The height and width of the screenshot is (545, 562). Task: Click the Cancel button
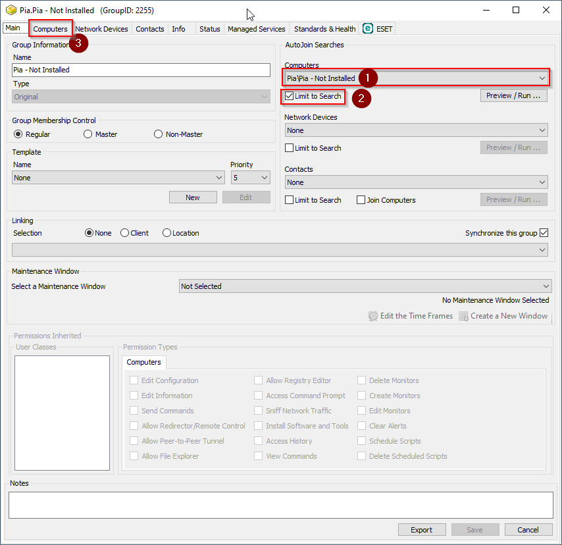coord(528,530)
